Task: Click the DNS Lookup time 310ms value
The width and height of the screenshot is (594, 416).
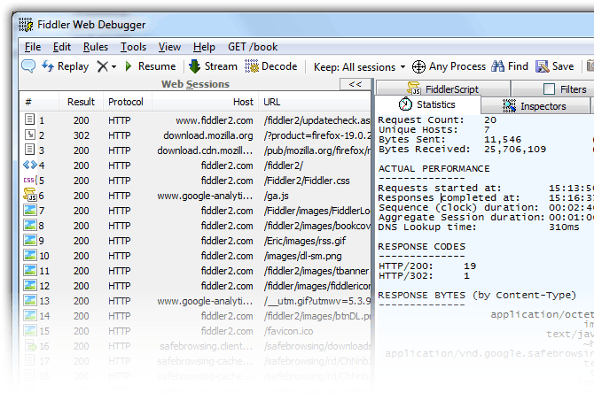Action: [564, 227]
